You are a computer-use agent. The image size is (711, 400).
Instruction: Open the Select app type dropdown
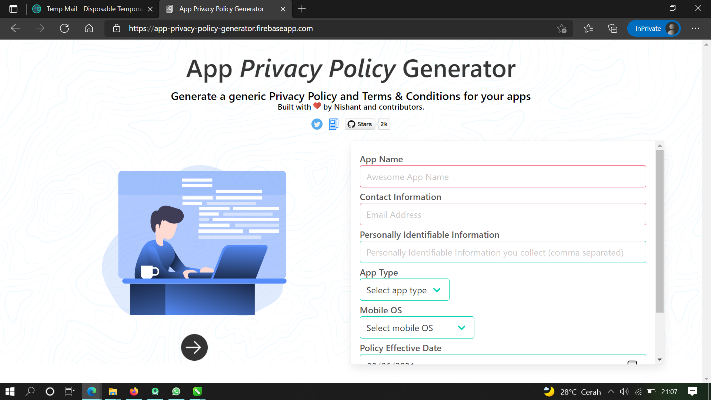[404, 290]
